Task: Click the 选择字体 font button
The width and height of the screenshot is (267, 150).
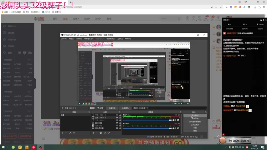Action: [112, 108]
